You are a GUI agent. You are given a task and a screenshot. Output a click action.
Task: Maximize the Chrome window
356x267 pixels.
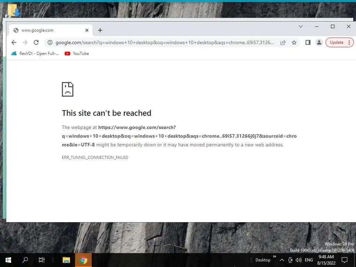(333, 26)
